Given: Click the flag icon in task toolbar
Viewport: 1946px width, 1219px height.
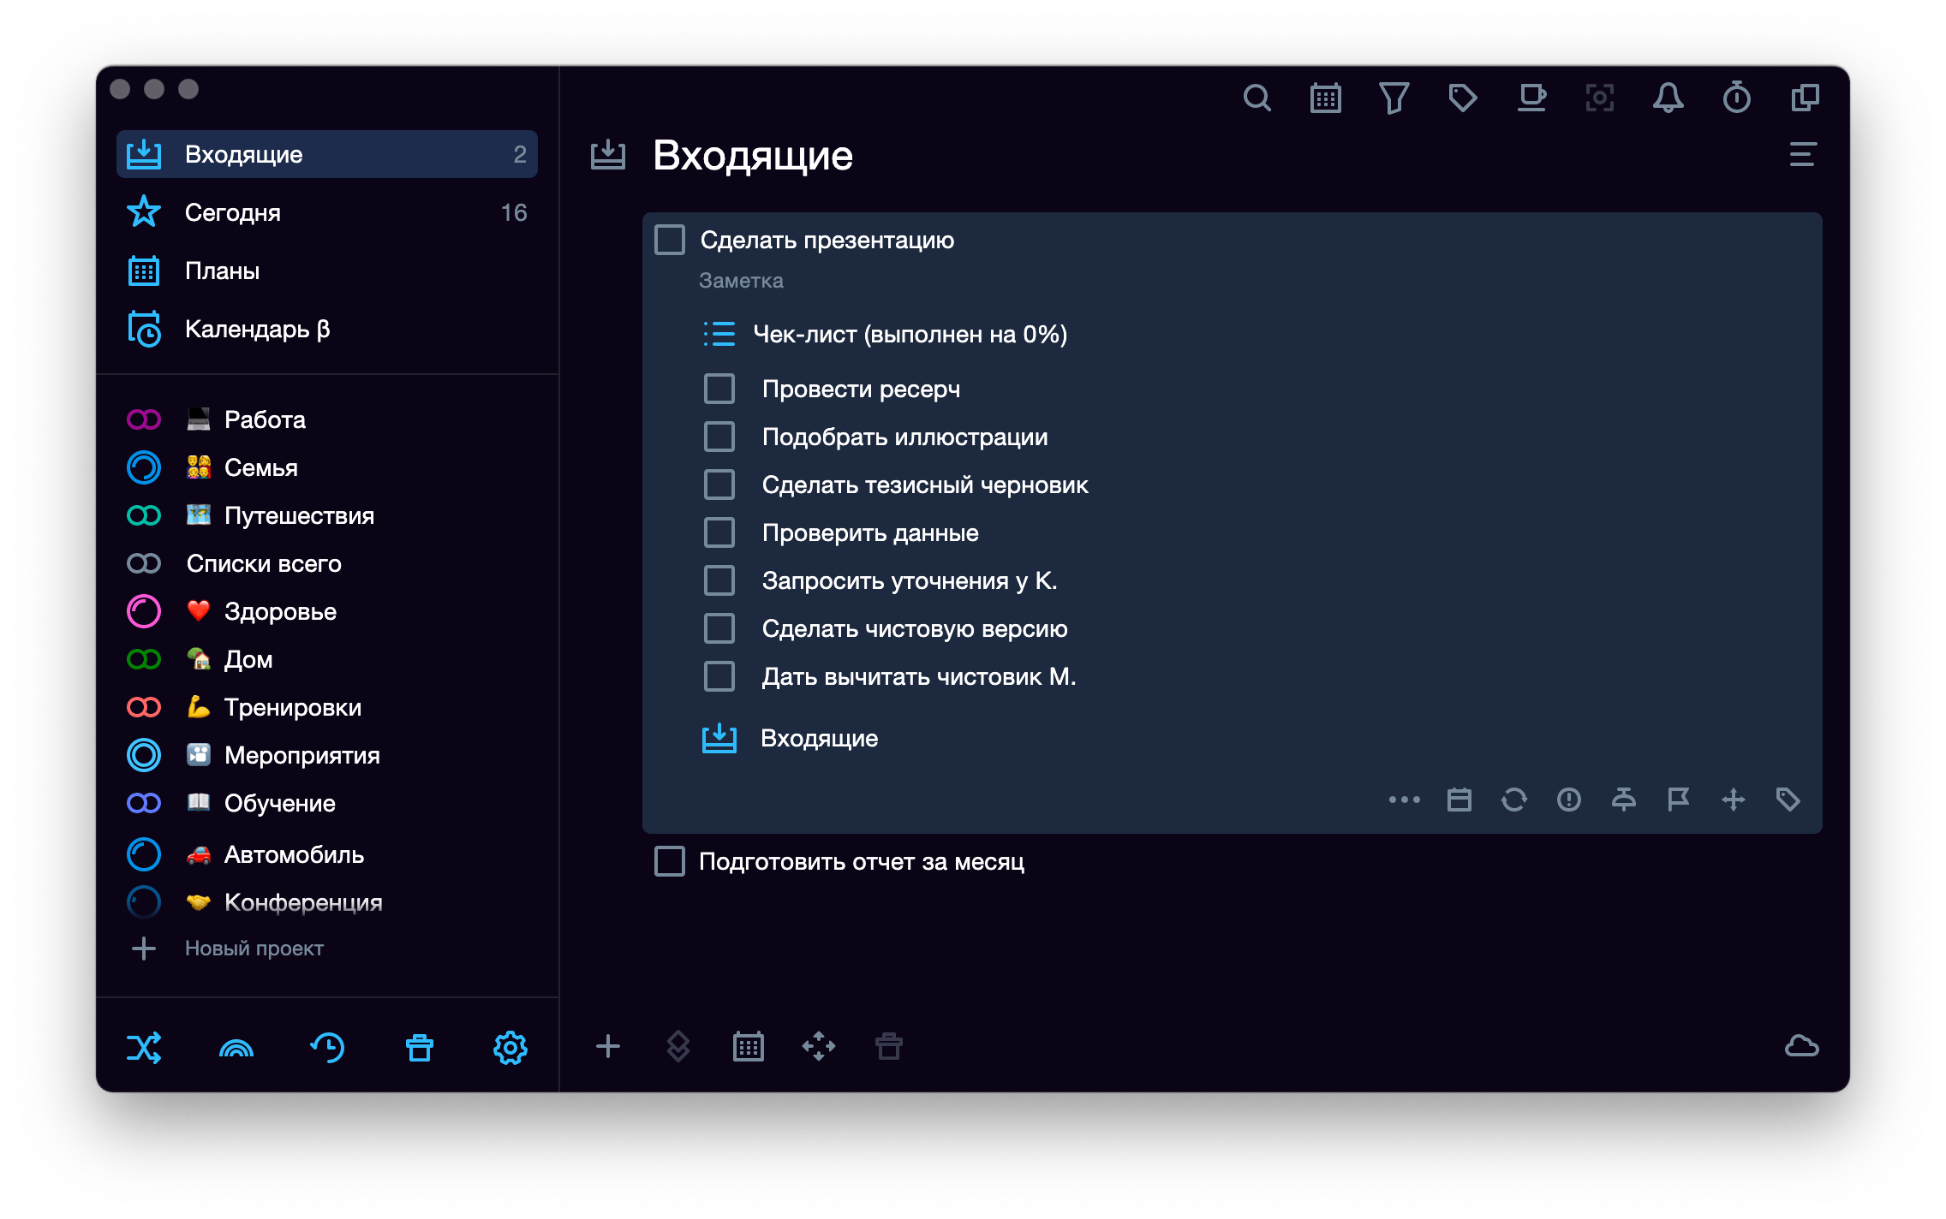Looking at the screenshot, I should [x=1678, y=800].
